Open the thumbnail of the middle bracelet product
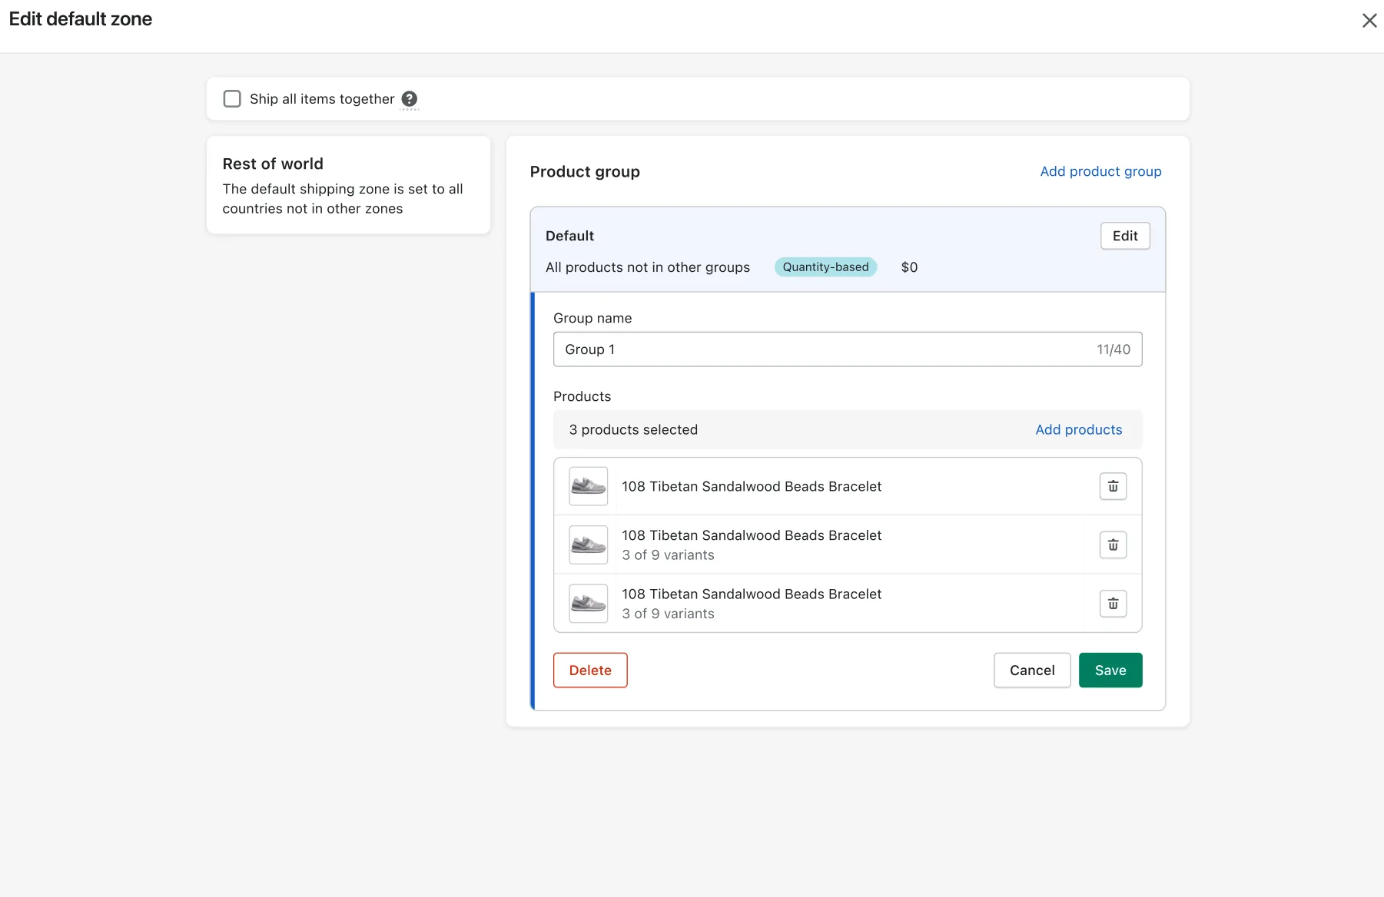 [589, 545]
